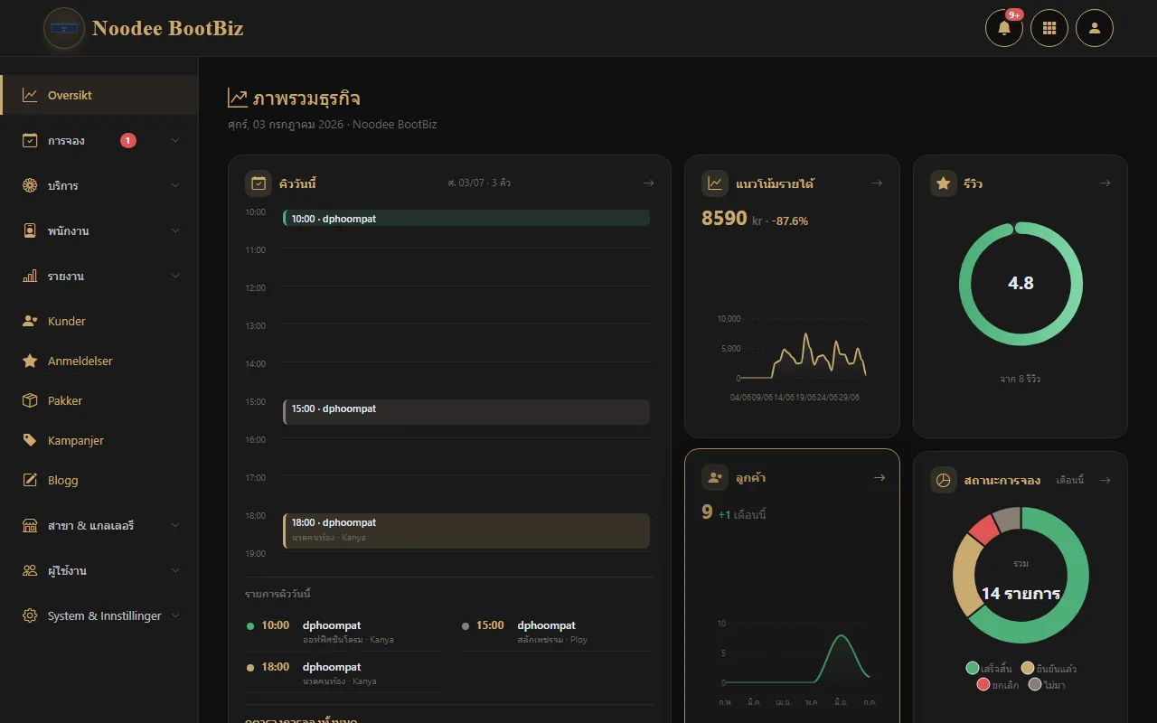Expand System & Innstillinger chevron
Screen dimensions: 1157x723
coord(175,615)
